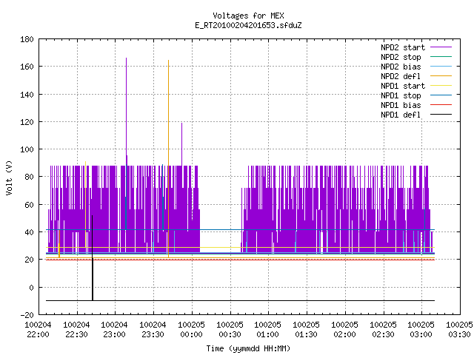Click the x-axis tick '100205 00:30'

(x=230, y=330)
